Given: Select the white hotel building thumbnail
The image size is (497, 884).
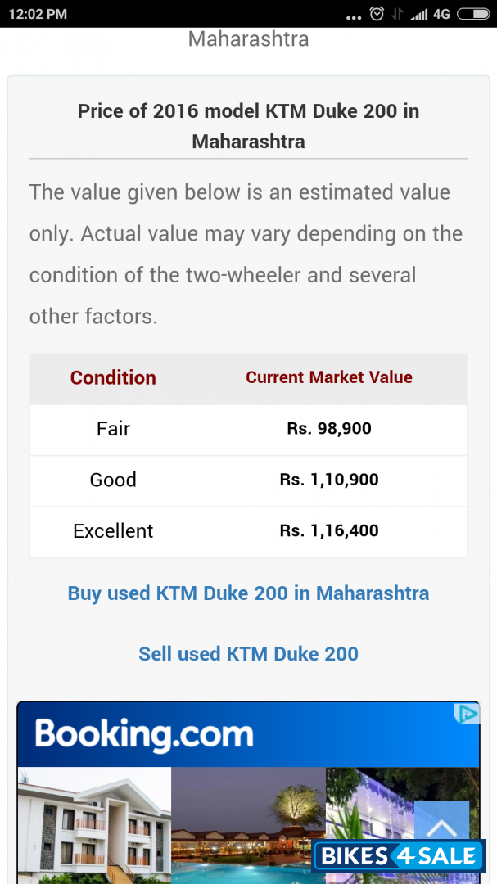Looking at the screenshot, I should tap(94, 825).
